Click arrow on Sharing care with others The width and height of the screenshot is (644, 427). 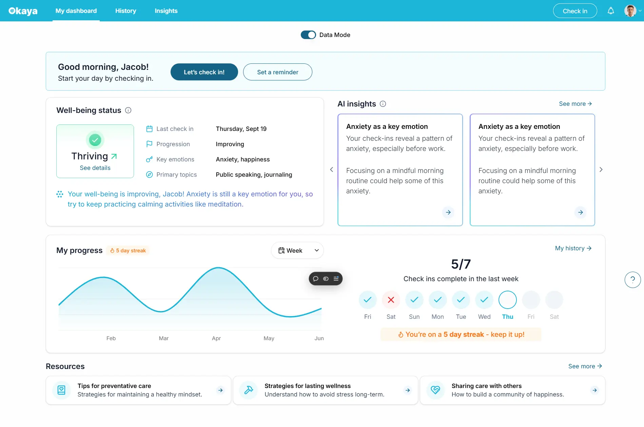coord(594,390)
